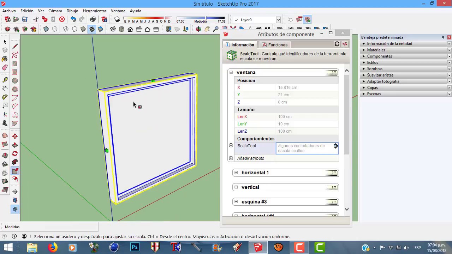Toggle Shaded With Textures style

pyautogui.click(x=92, y=29)
